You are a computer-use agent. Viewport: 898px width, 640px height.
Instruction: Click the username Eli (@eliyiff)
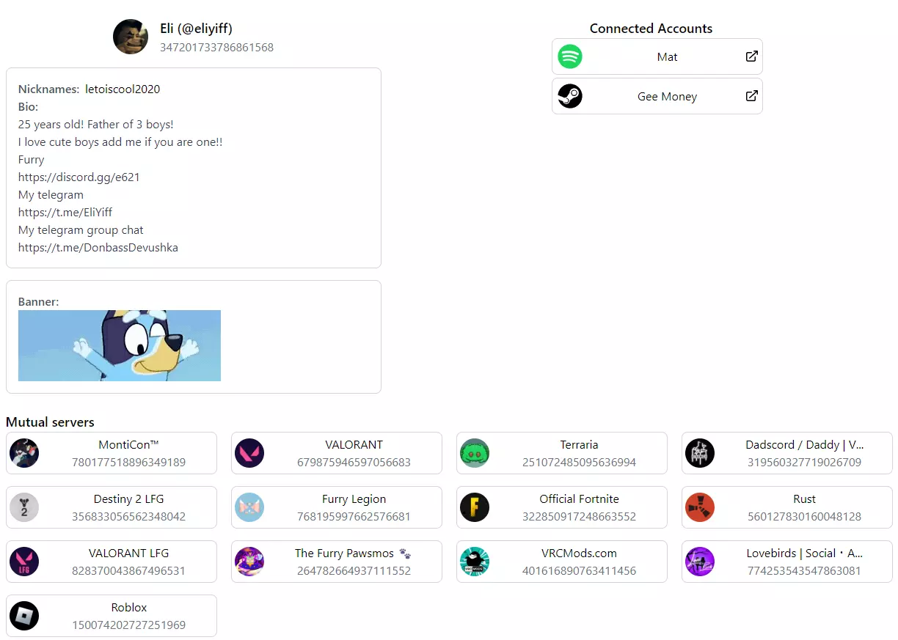pos(196,29)
